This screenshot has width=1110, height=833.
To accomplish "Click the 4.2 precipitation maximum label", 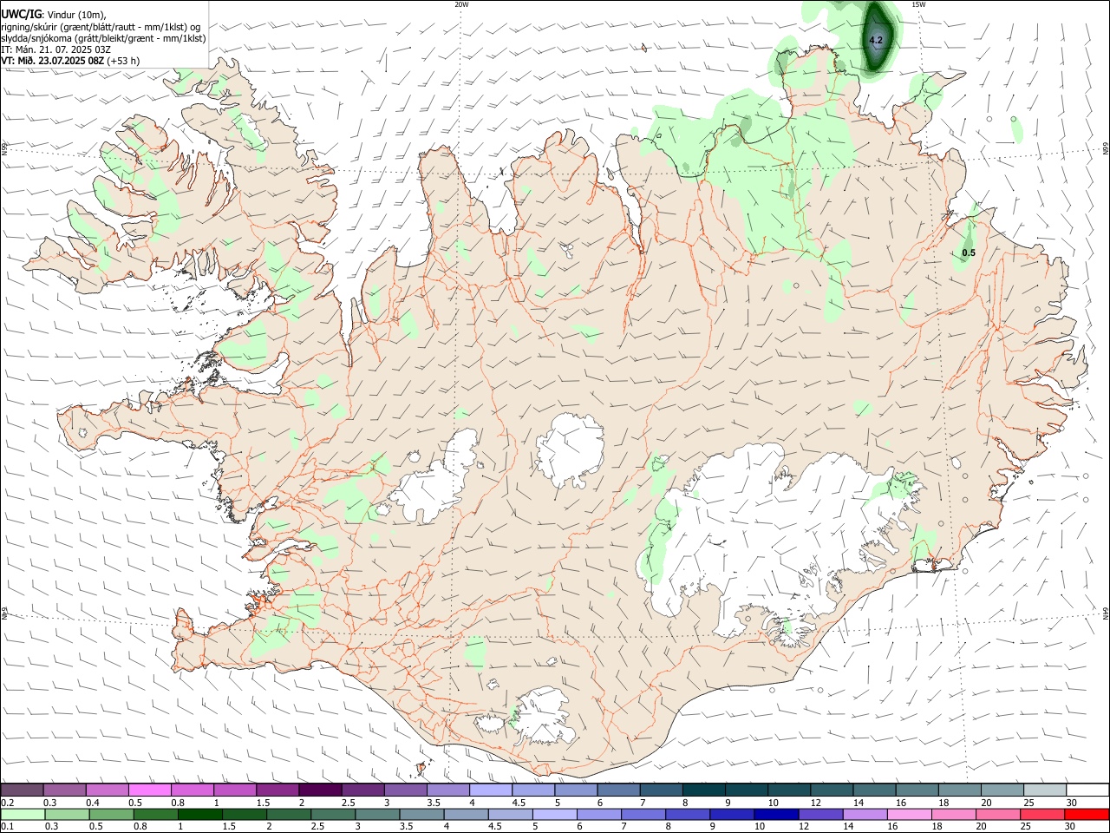I will [x=876, y=40].
